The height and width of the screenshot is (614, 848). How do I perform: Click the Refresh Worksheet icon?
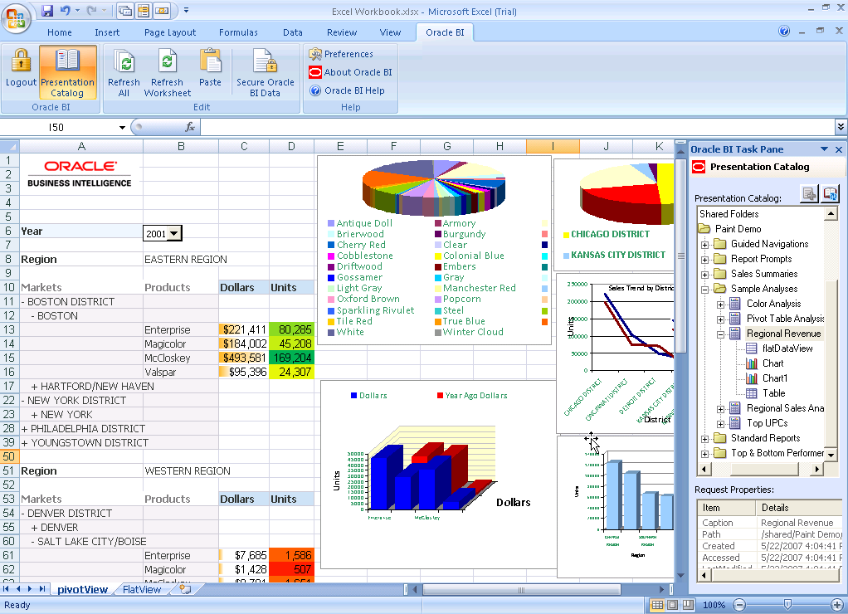click(167, 61)
